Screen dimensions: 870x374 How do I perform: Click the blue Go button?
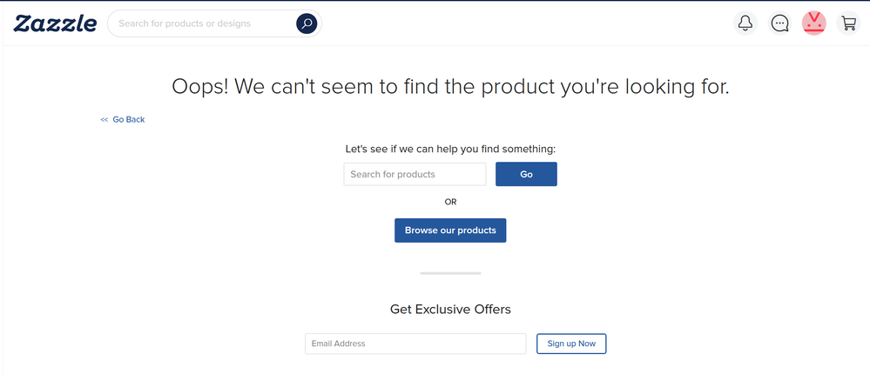point(526,174)
